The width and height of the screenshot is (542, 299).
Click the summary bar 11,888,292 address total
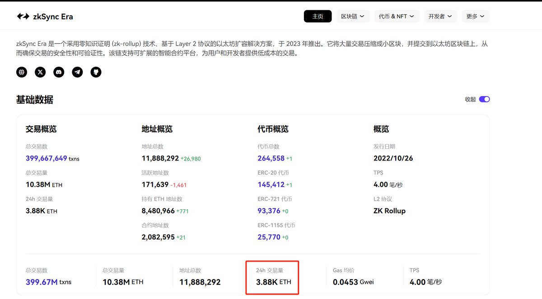click(x=200, y=282)
